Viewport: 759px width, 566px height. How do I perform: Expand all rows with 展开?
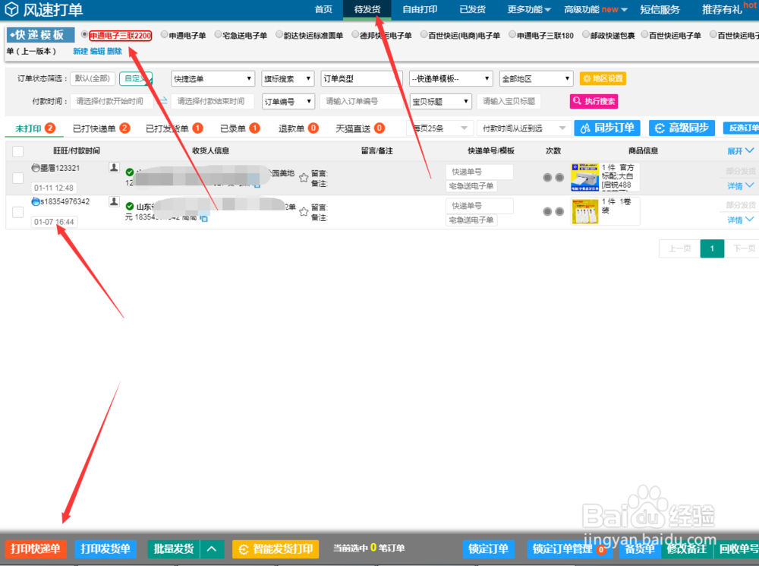pos(739,151)
